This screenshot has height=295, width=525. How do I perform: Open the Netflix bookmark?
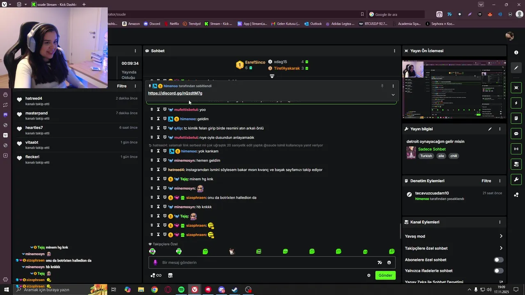pos(171,24)
